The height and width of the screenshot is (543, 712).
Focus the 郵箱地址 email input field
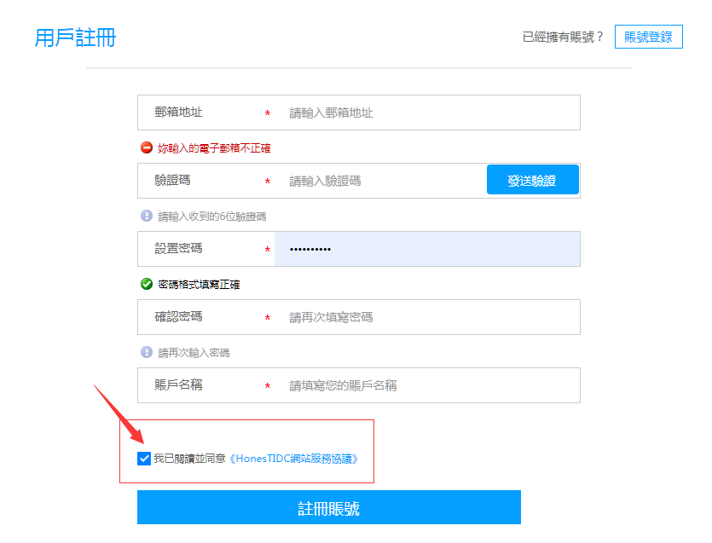point(426,113)
